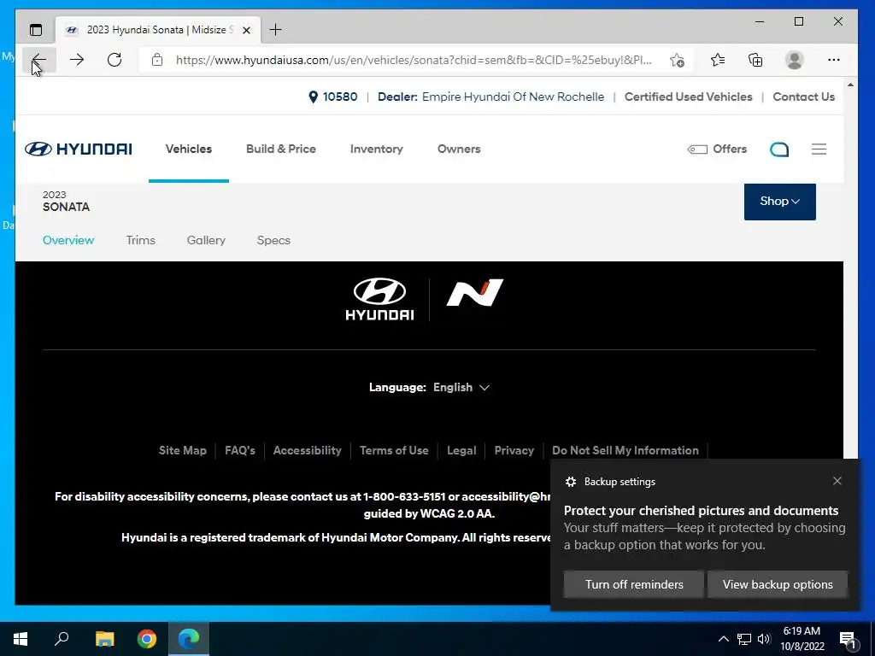This screenshot has width=875, height=656.
Task: Go forward using the browser forward arrow
Action: coord(77,60)
